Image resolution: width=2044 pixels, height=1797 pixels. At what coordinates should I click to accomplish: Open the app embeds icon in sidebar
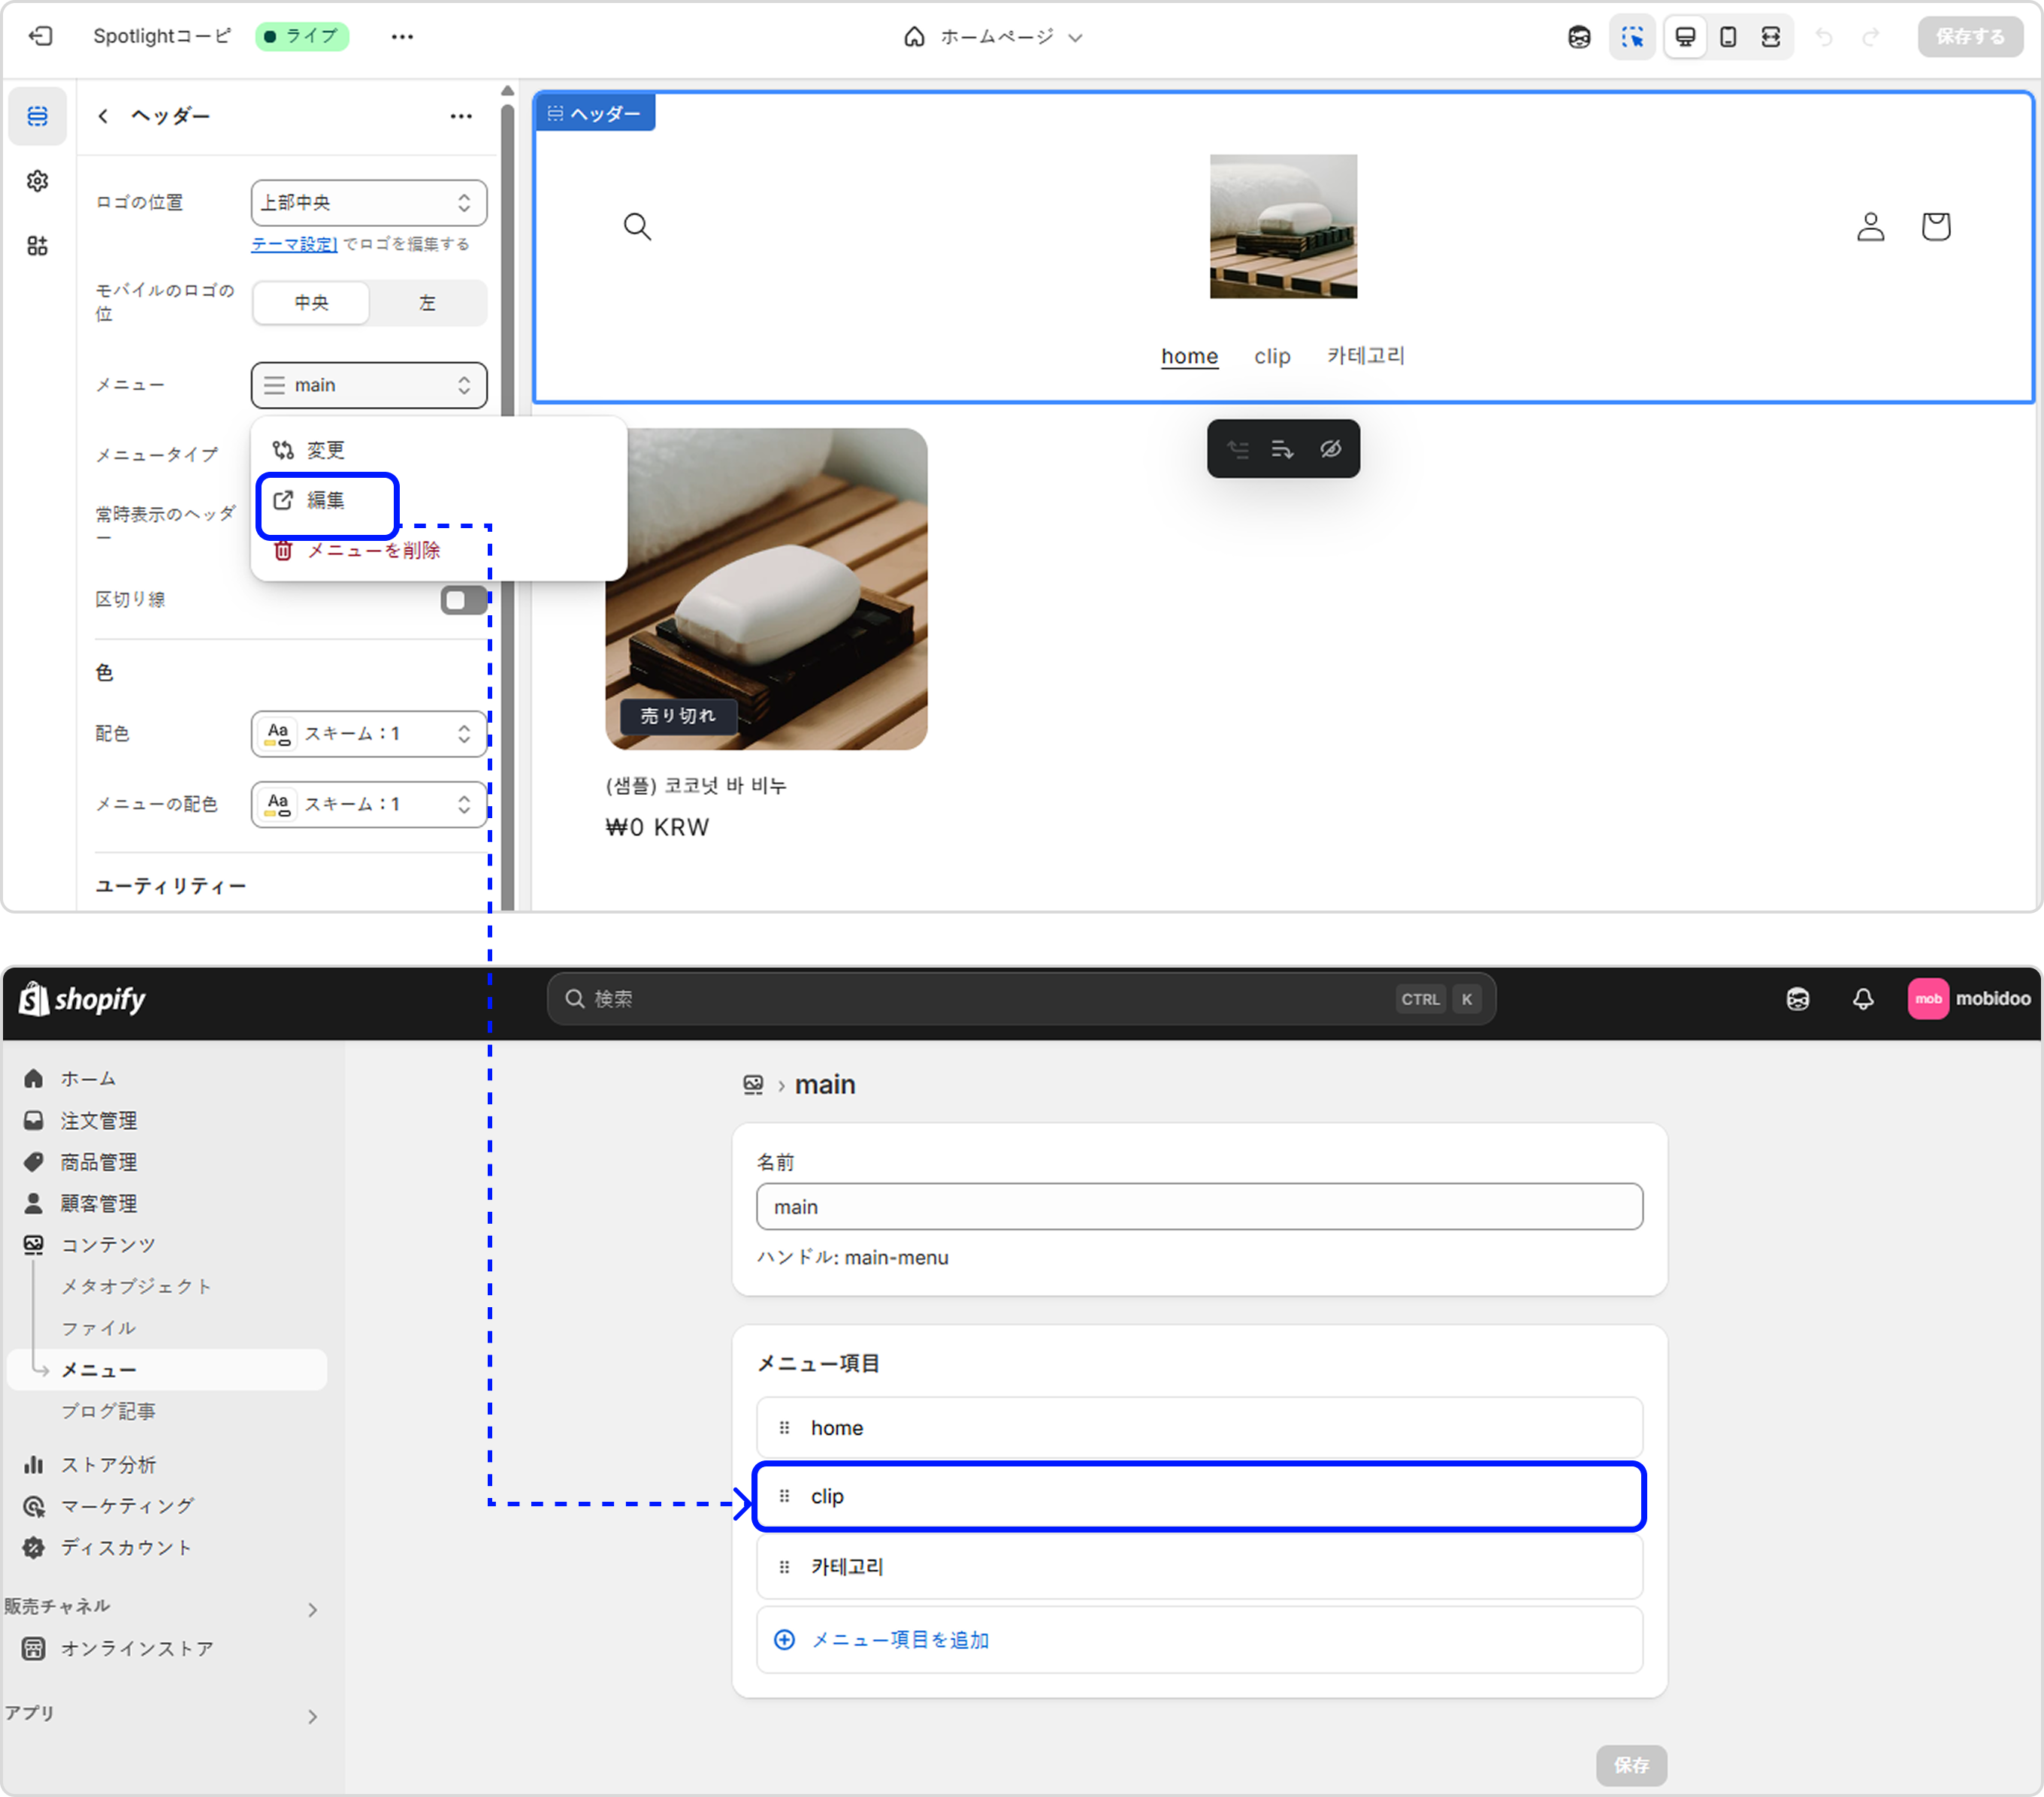pos(37,246)
